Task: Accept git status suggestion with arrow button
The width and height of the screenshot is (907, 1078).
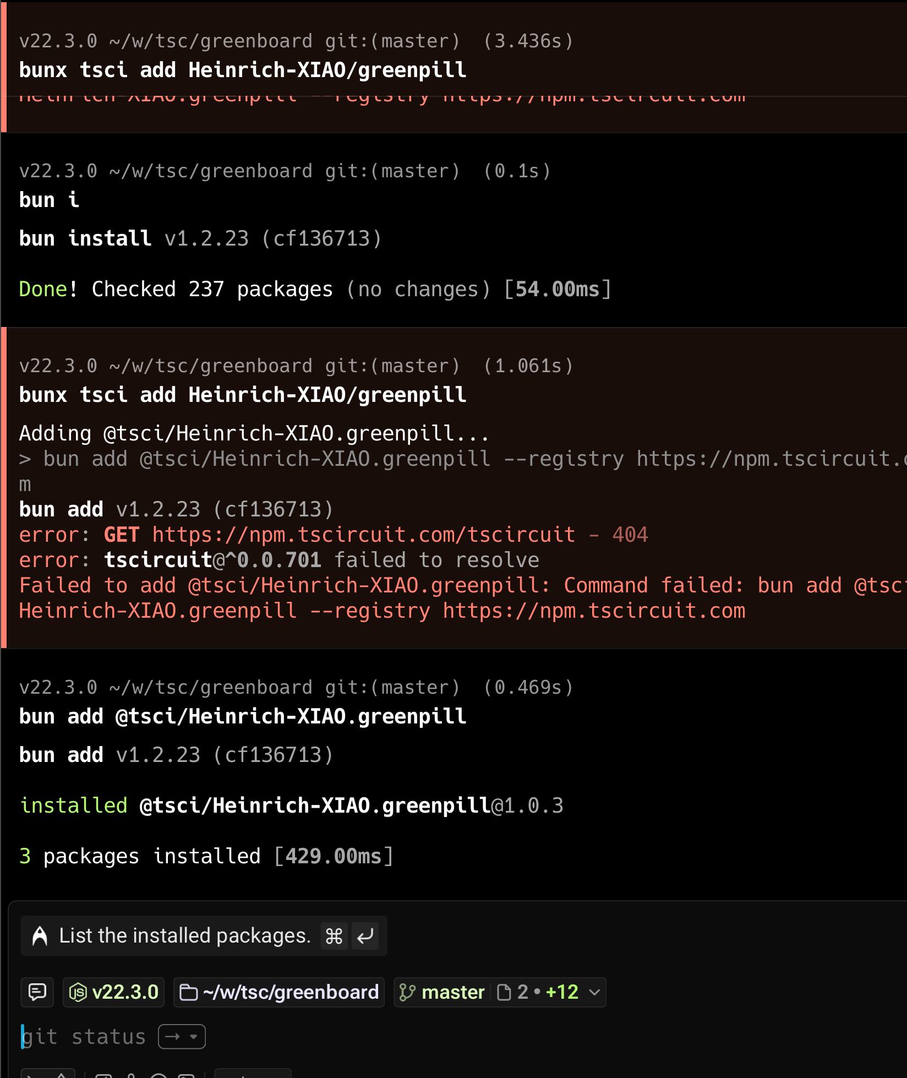Action: (x=172, y=1037)
